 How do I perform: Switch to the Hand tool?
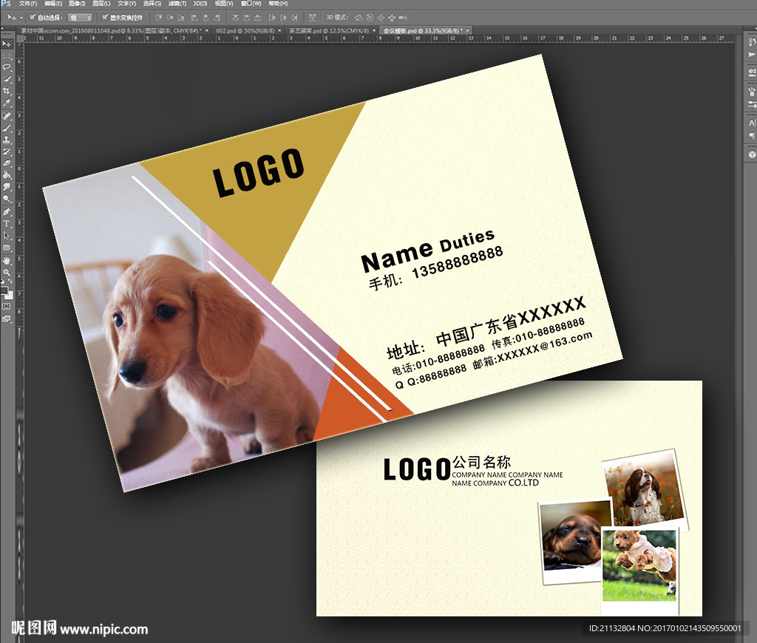[x=7, y=260]
